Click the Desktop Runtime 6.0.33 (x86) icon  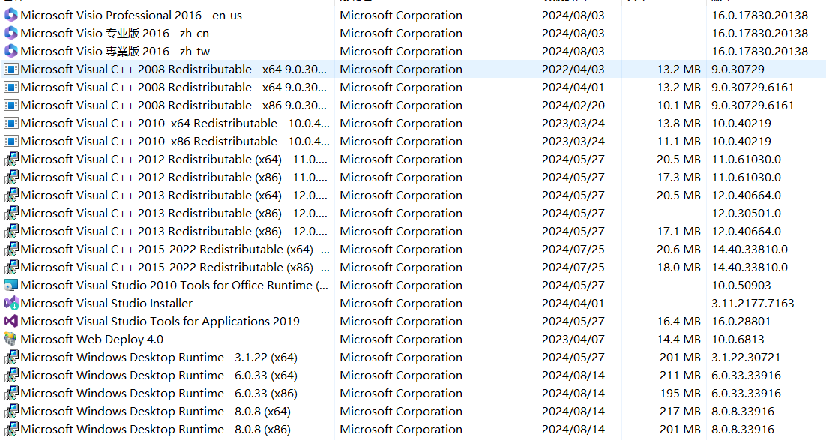coord(11,393)
